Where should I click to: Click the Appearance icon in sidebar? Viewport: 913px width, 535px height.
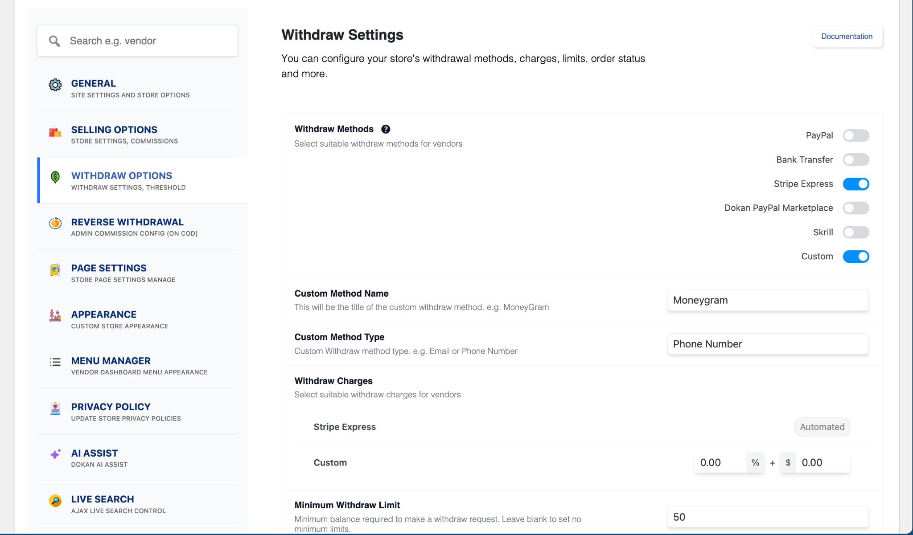pos(54,316)
